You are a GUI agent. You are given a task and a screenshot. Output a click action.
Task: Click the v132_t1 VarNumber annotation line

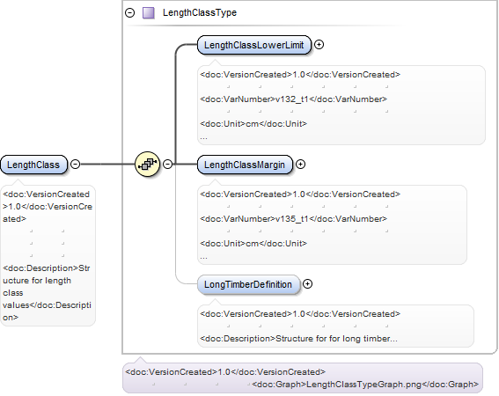click(293, 99)
